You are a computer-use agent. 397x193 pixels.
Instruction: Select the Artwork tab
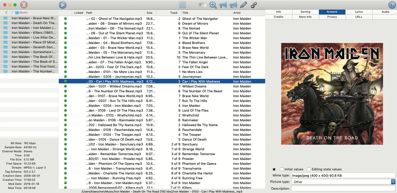332,12
